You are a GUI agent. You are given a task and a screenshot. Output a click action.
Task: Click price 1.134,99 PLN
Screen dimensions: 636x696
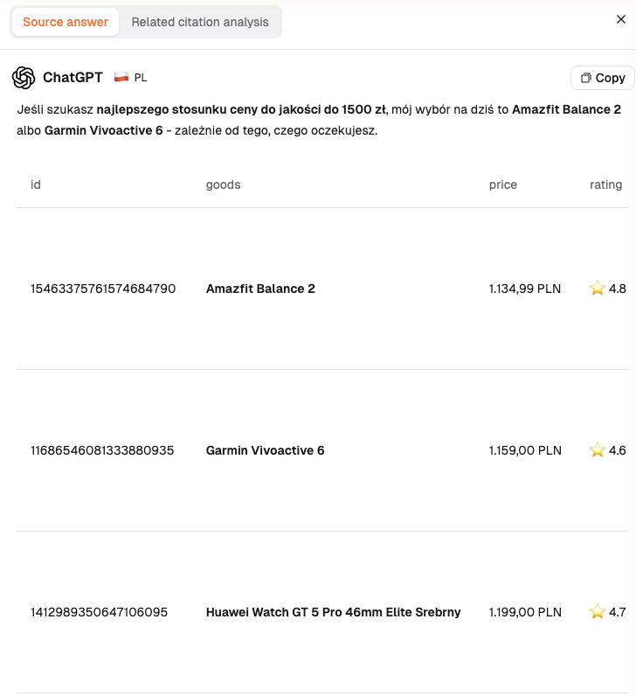click(x=525, y=289)
